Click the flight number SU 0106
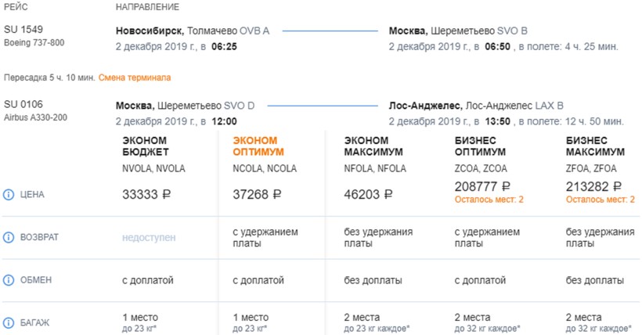This screenshot has width=642, height=335. click(x=22, y=105)
